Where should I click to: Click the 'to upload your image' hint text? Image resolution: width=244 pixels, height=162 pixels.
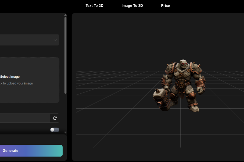(18, 83)
